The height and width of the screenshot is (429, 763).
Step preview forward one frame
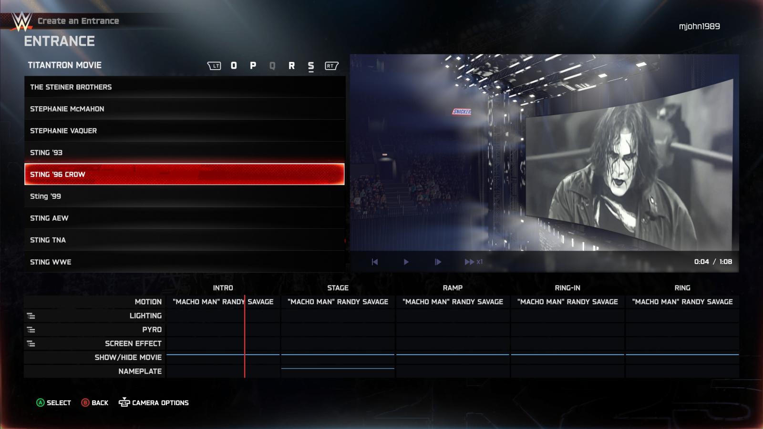pyautogui.click(x=438, y=262)
